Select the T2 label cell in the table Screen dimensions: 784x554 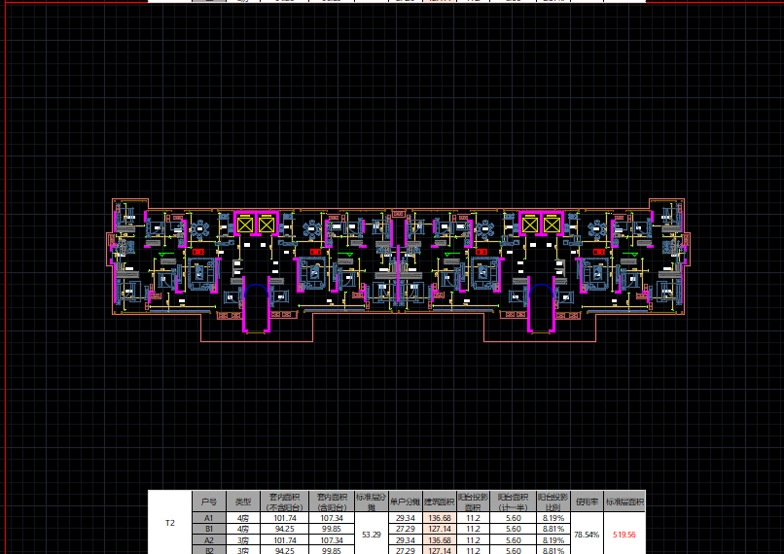click(x=170, y=523)
